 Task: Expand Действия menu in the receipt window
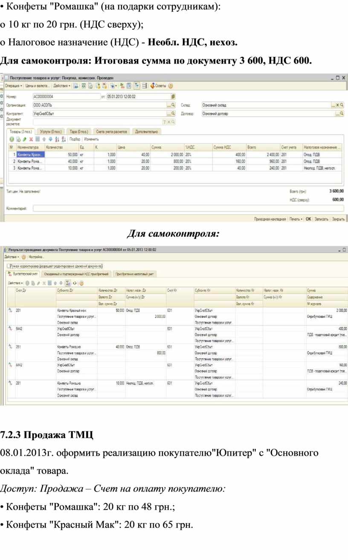click(62, 85)
